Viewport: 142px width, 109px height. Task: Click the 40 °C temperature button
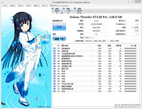59,39
